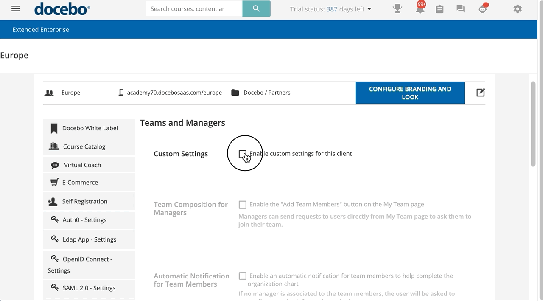Open the gamification trophy icon
Image resolution: width=543 pixels, height=301 pixels.
(397, 8)
